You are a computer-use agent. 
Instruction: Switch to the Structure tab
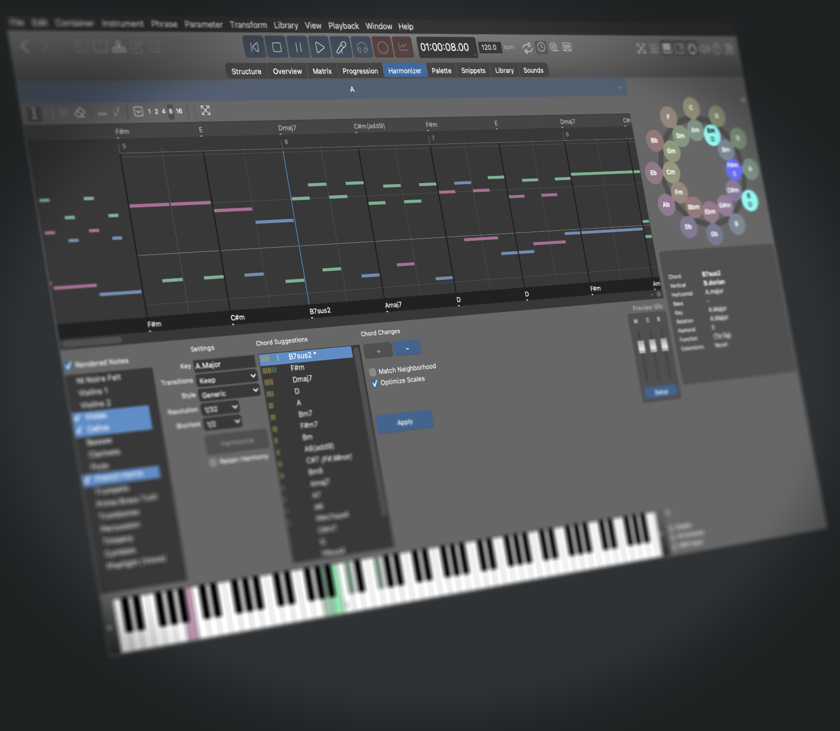point(247,71)
